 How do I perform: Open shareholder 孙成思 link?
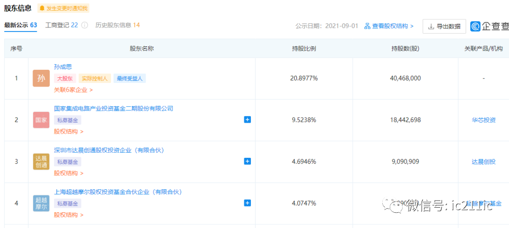[63, 67]
